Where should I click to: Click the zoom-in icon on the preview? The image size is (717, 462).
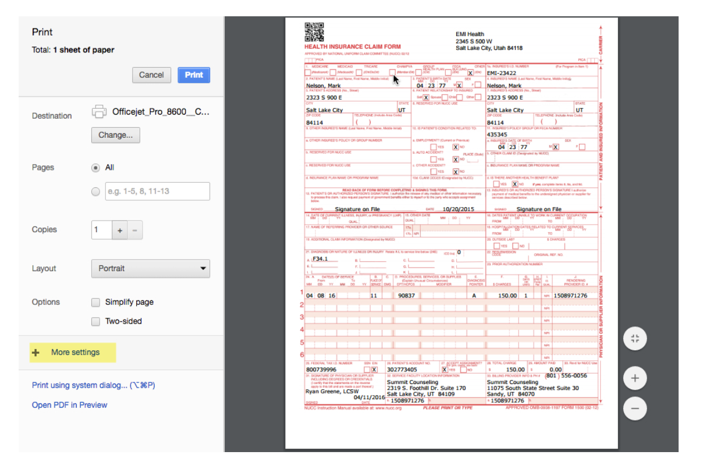tap(635, 378)
